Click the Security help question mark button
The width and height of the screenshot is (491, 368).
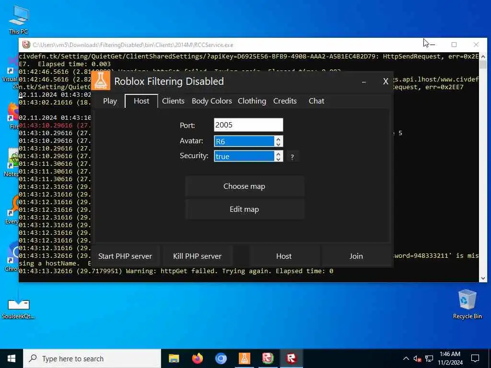pos(292,157)
